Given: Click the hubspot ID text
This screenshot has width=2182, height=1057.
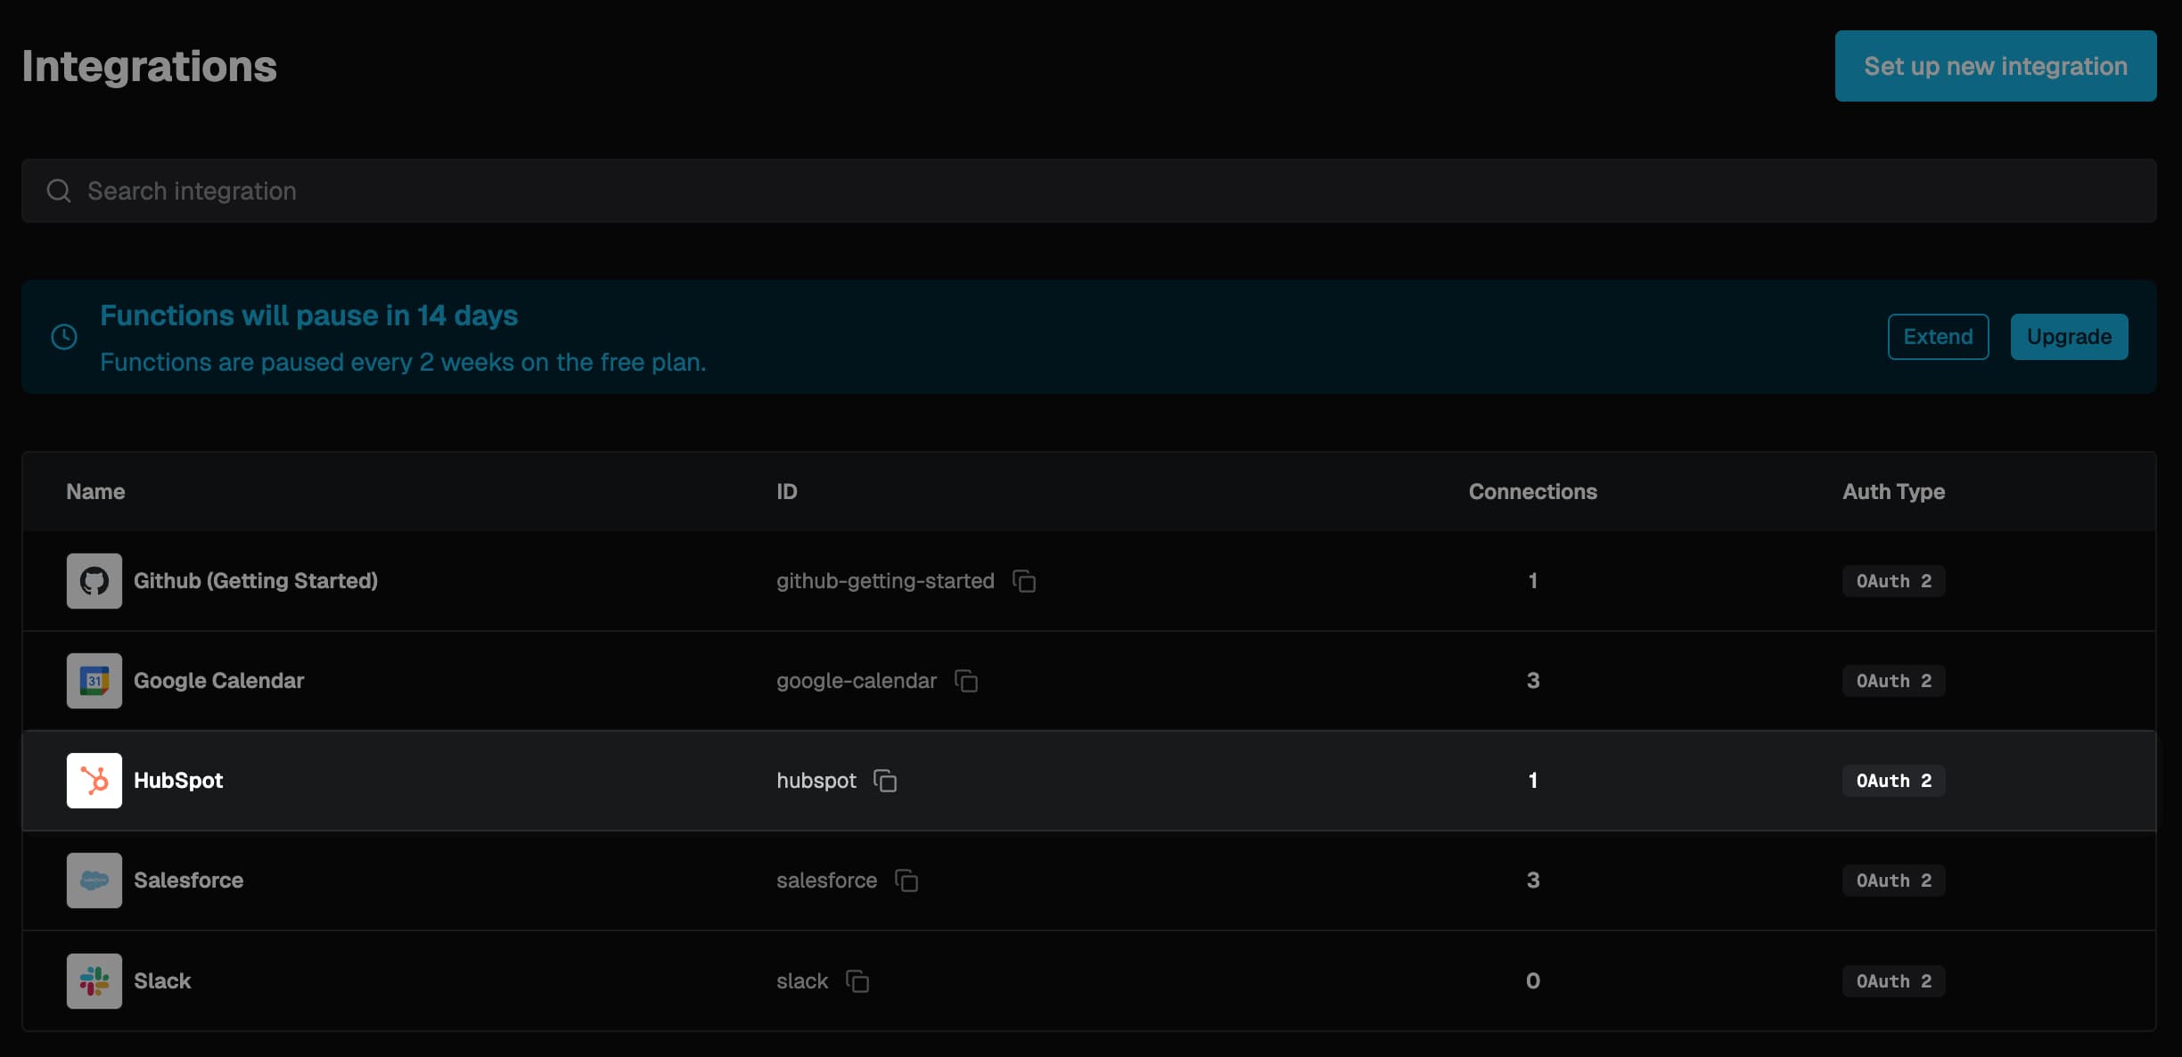Looking at the screenshot, I should pyautogui.click(x=816, y=781).
